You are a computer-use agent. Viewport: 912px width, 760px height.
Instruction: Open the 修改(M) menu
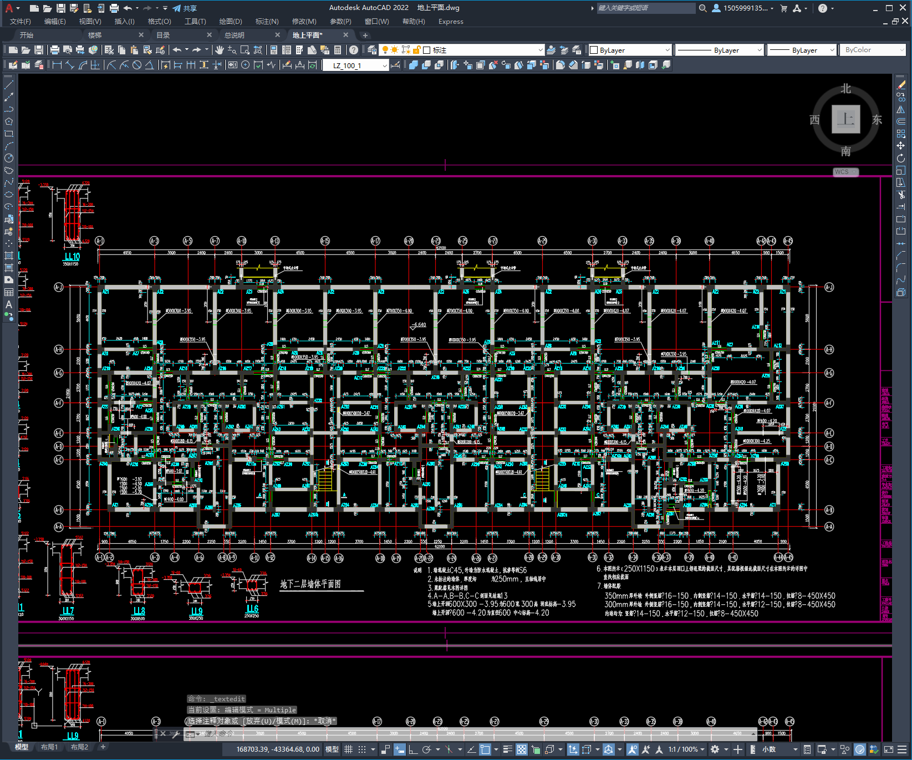tap(304, 22)
